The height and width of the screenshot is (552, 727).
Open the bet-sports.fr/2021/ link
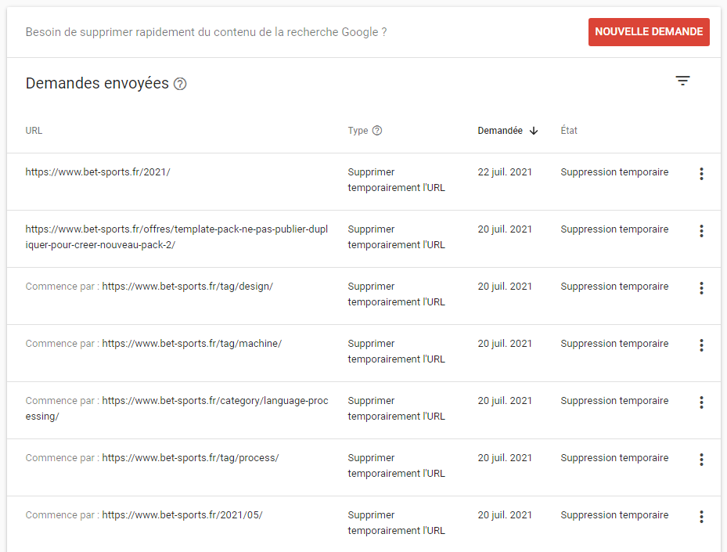97,172
